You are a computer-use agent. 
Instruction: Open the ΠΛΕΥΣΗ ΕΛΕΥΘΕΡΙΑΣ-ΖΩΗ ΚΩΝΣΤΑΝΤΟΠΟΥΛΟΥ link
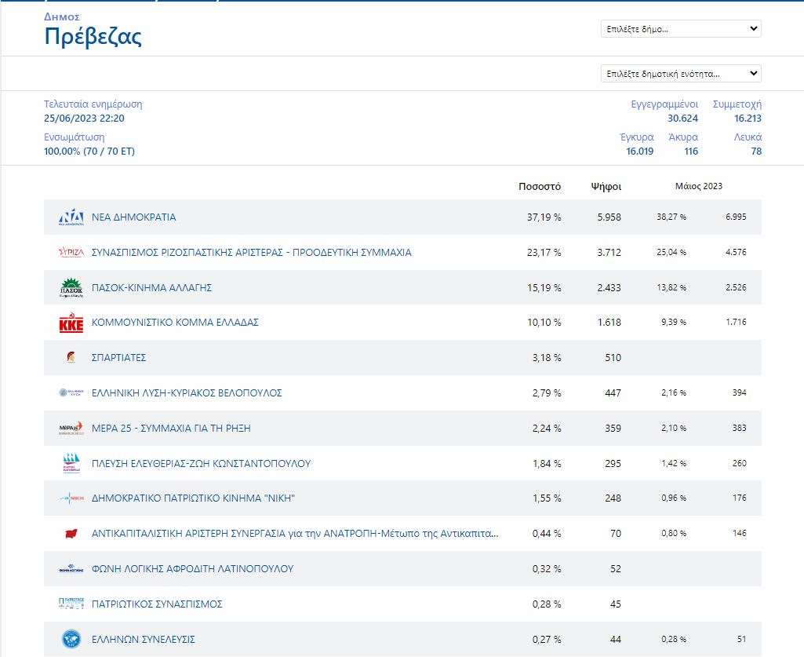[x=201, y=463]
